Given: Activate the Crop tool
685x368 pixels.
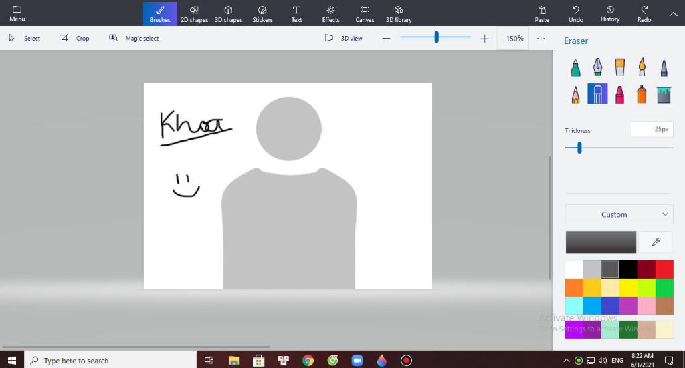Looking at the screenshot, I should pos(75,38).
